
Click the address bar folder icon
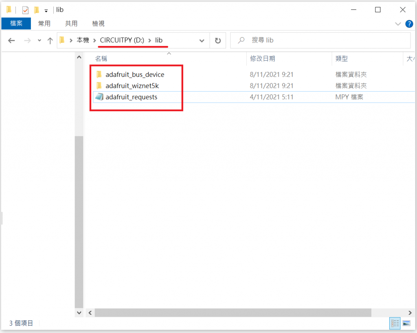click(62, 40)
